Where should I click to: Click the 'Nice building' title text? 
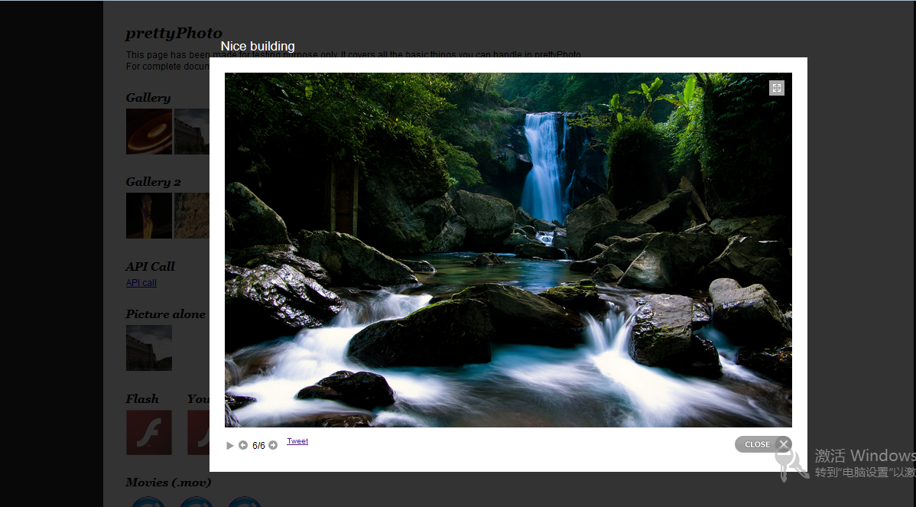258,46
